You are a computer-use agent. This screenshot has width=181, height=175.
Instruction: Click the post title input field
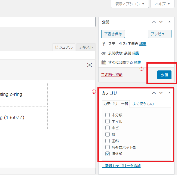pos(46,22)
